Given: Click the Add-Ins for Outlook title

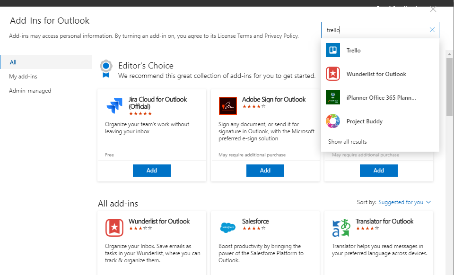Looking at the screenshot, I should pos(50,20).
